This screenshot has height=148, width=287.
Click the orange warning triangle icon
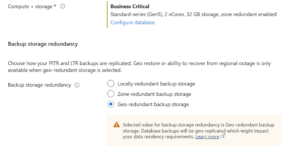pyautogui.click(x=116, y=125)
